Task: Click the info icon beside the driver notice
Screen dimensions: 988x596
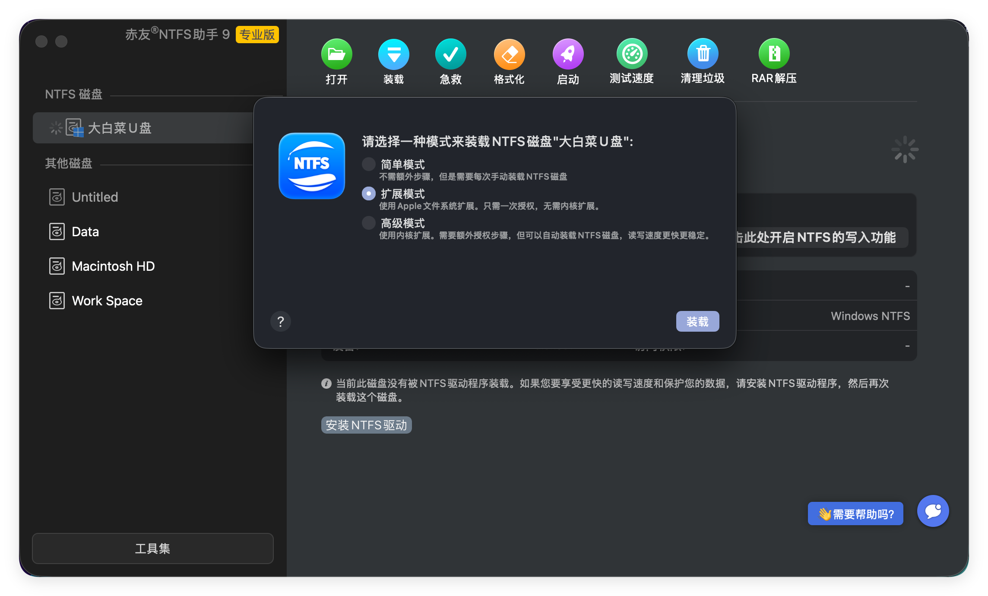Action: tap(326, 383)
